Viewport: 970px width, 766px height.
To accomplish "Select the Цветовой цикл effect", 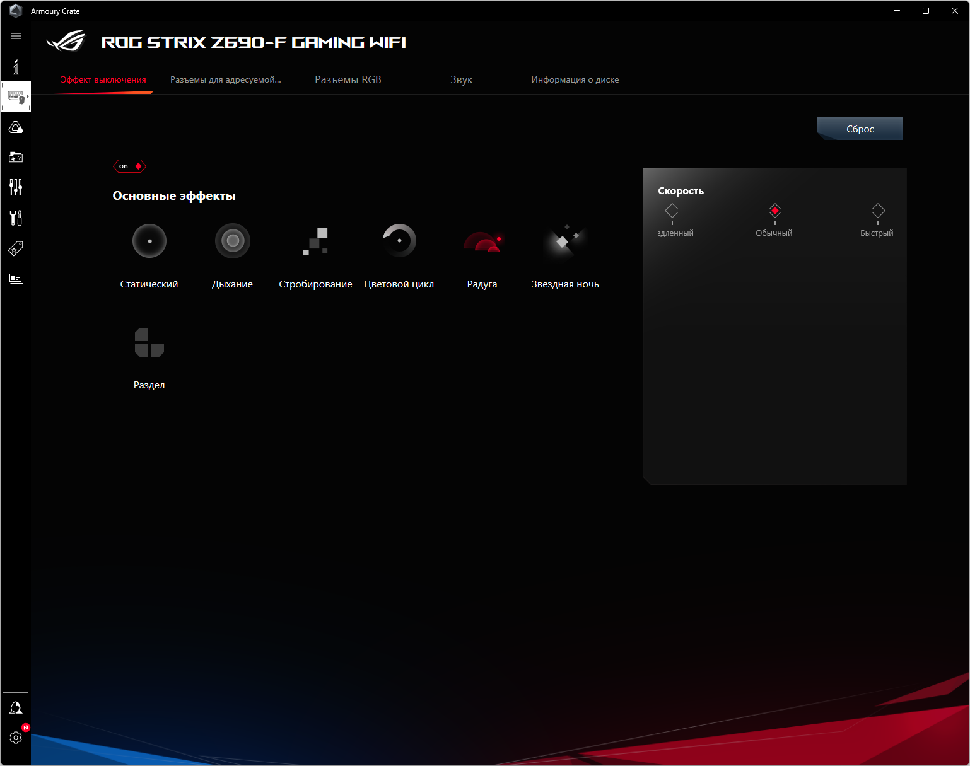I will point(399,256).
